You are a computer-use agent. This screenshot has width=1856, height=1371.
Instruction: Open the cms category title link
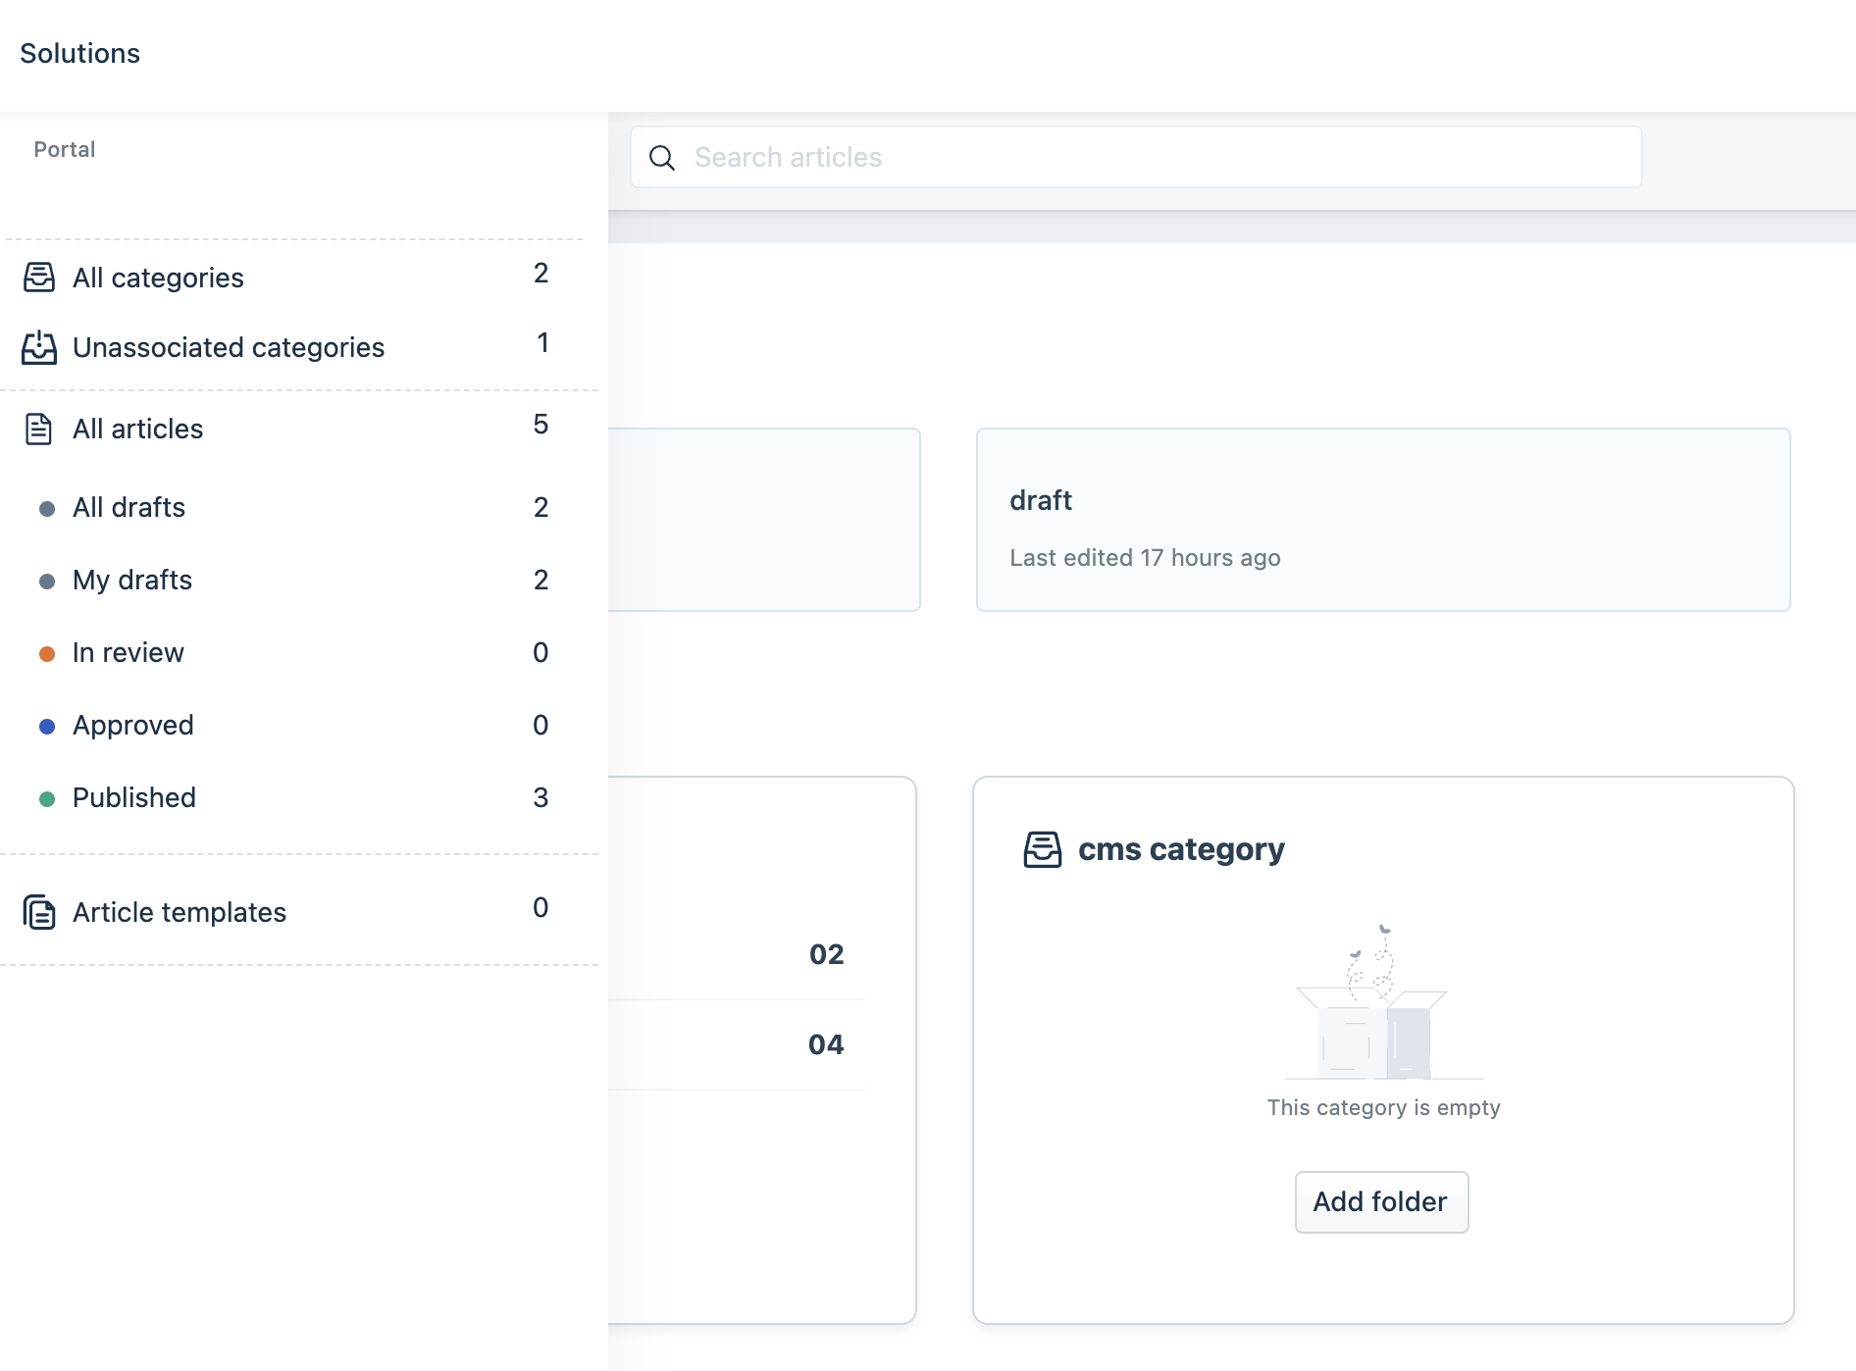(1181, 849)
